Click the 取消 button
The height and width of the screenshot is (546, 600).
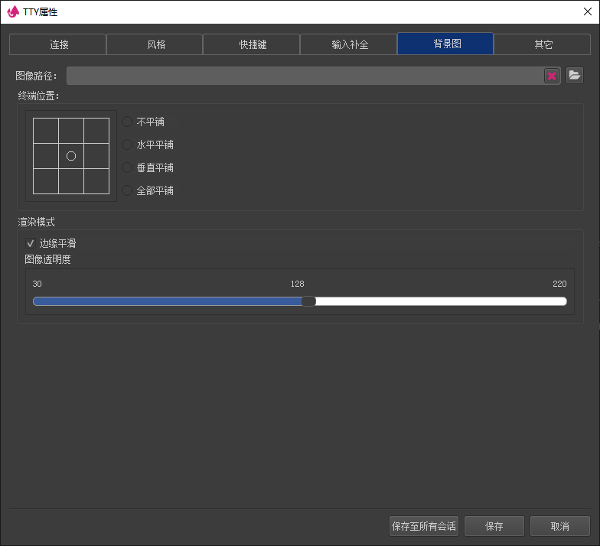[559, 526]
